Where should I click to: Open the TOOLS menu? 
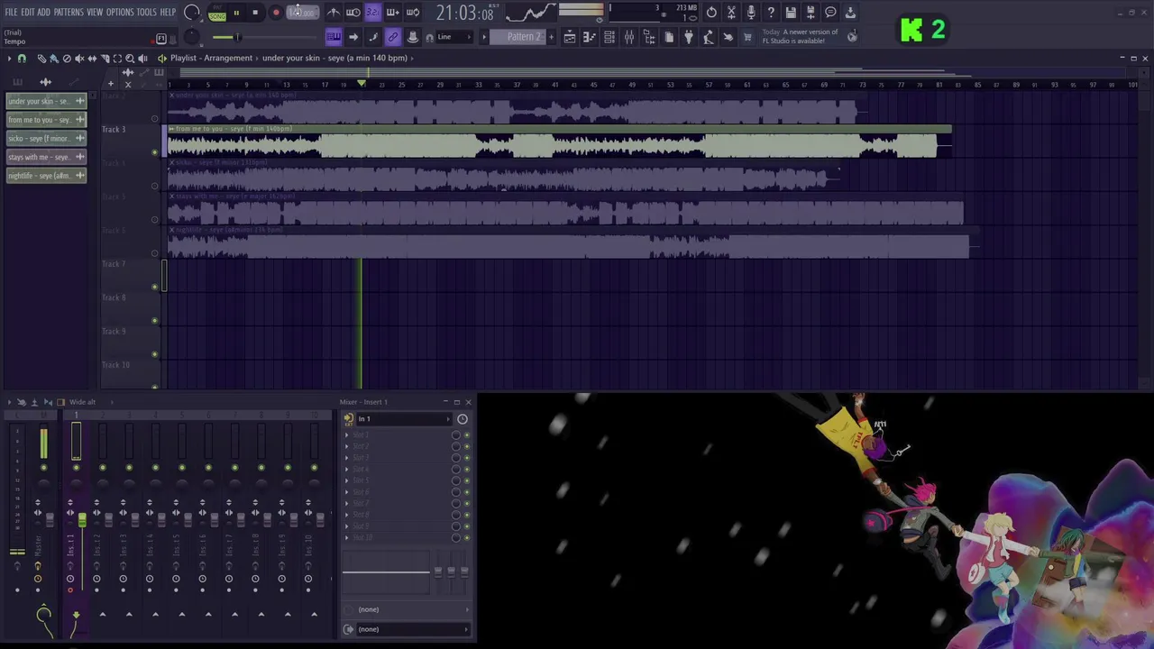[x=147, y=13]
